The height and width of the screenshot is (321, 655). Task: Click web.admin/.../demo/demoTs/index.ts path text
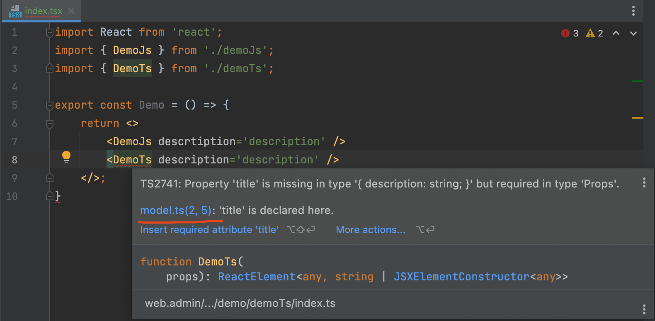click(240, 304)
